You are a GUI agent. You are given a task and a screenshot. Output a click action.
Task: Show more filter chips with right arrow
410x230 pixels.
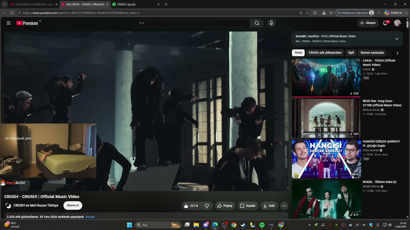(x=397, y=53)
